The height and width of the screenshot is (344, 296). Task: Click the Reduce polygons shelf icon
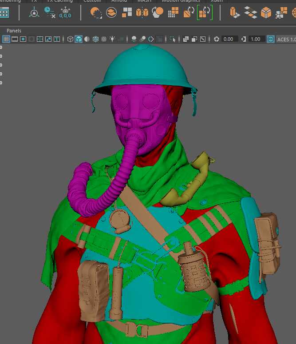pyautogui.click(x=173, y=12)
